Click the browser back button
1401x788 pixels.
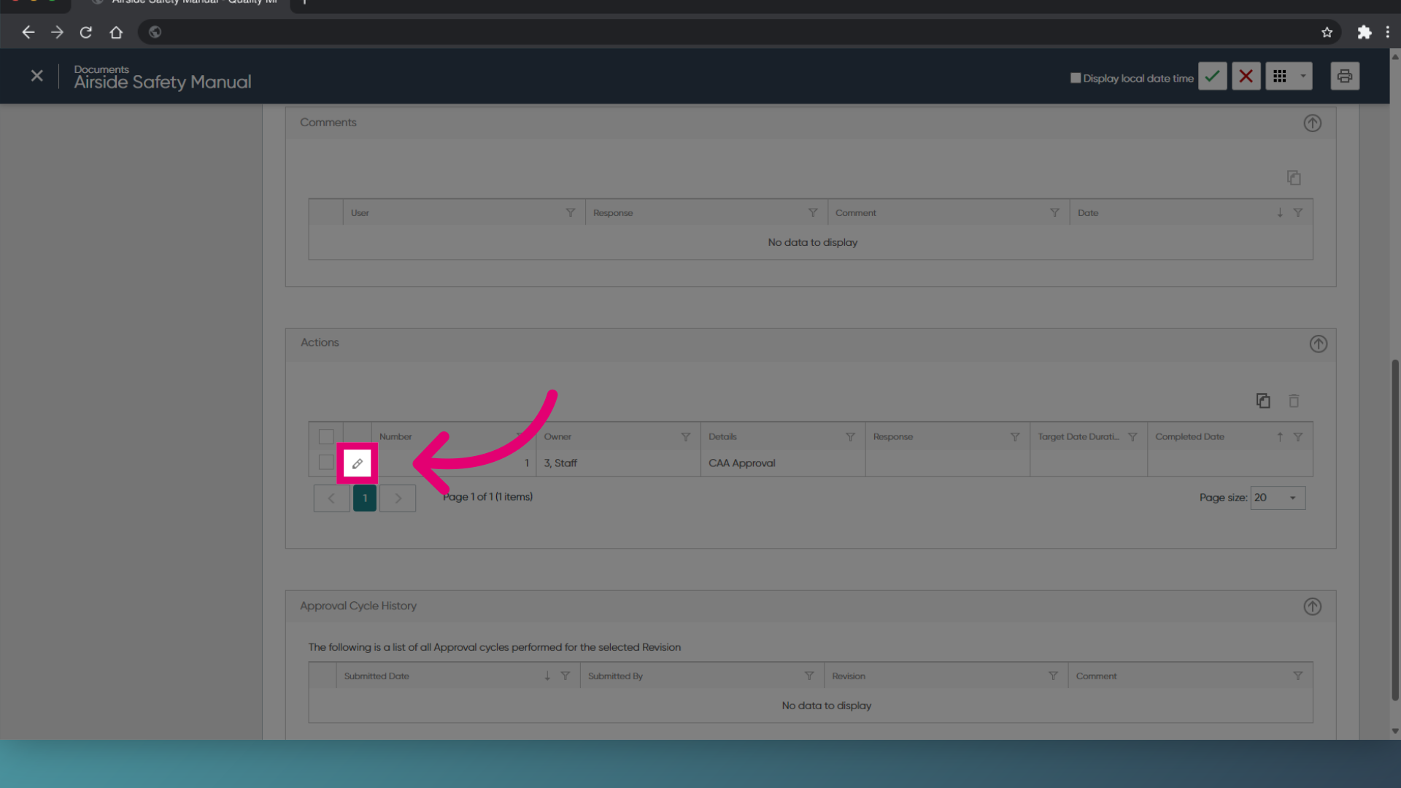coord(28,32)
